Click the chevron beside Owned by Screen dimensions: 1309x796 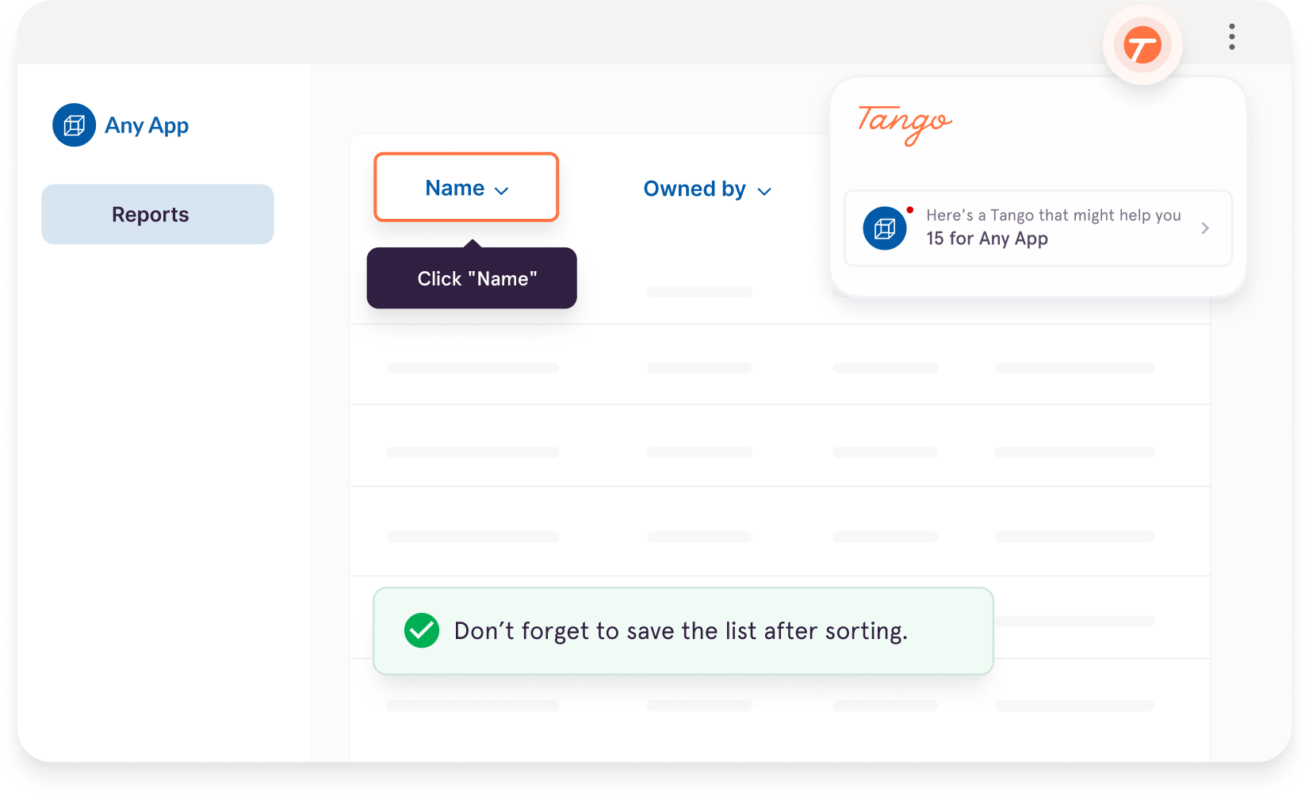click(764, 191)
